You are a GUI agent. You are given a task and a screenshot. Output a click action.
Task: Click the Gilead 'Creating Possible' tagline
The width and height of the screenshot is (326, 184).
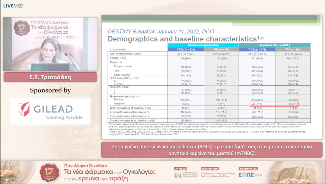tap(64, 117)
